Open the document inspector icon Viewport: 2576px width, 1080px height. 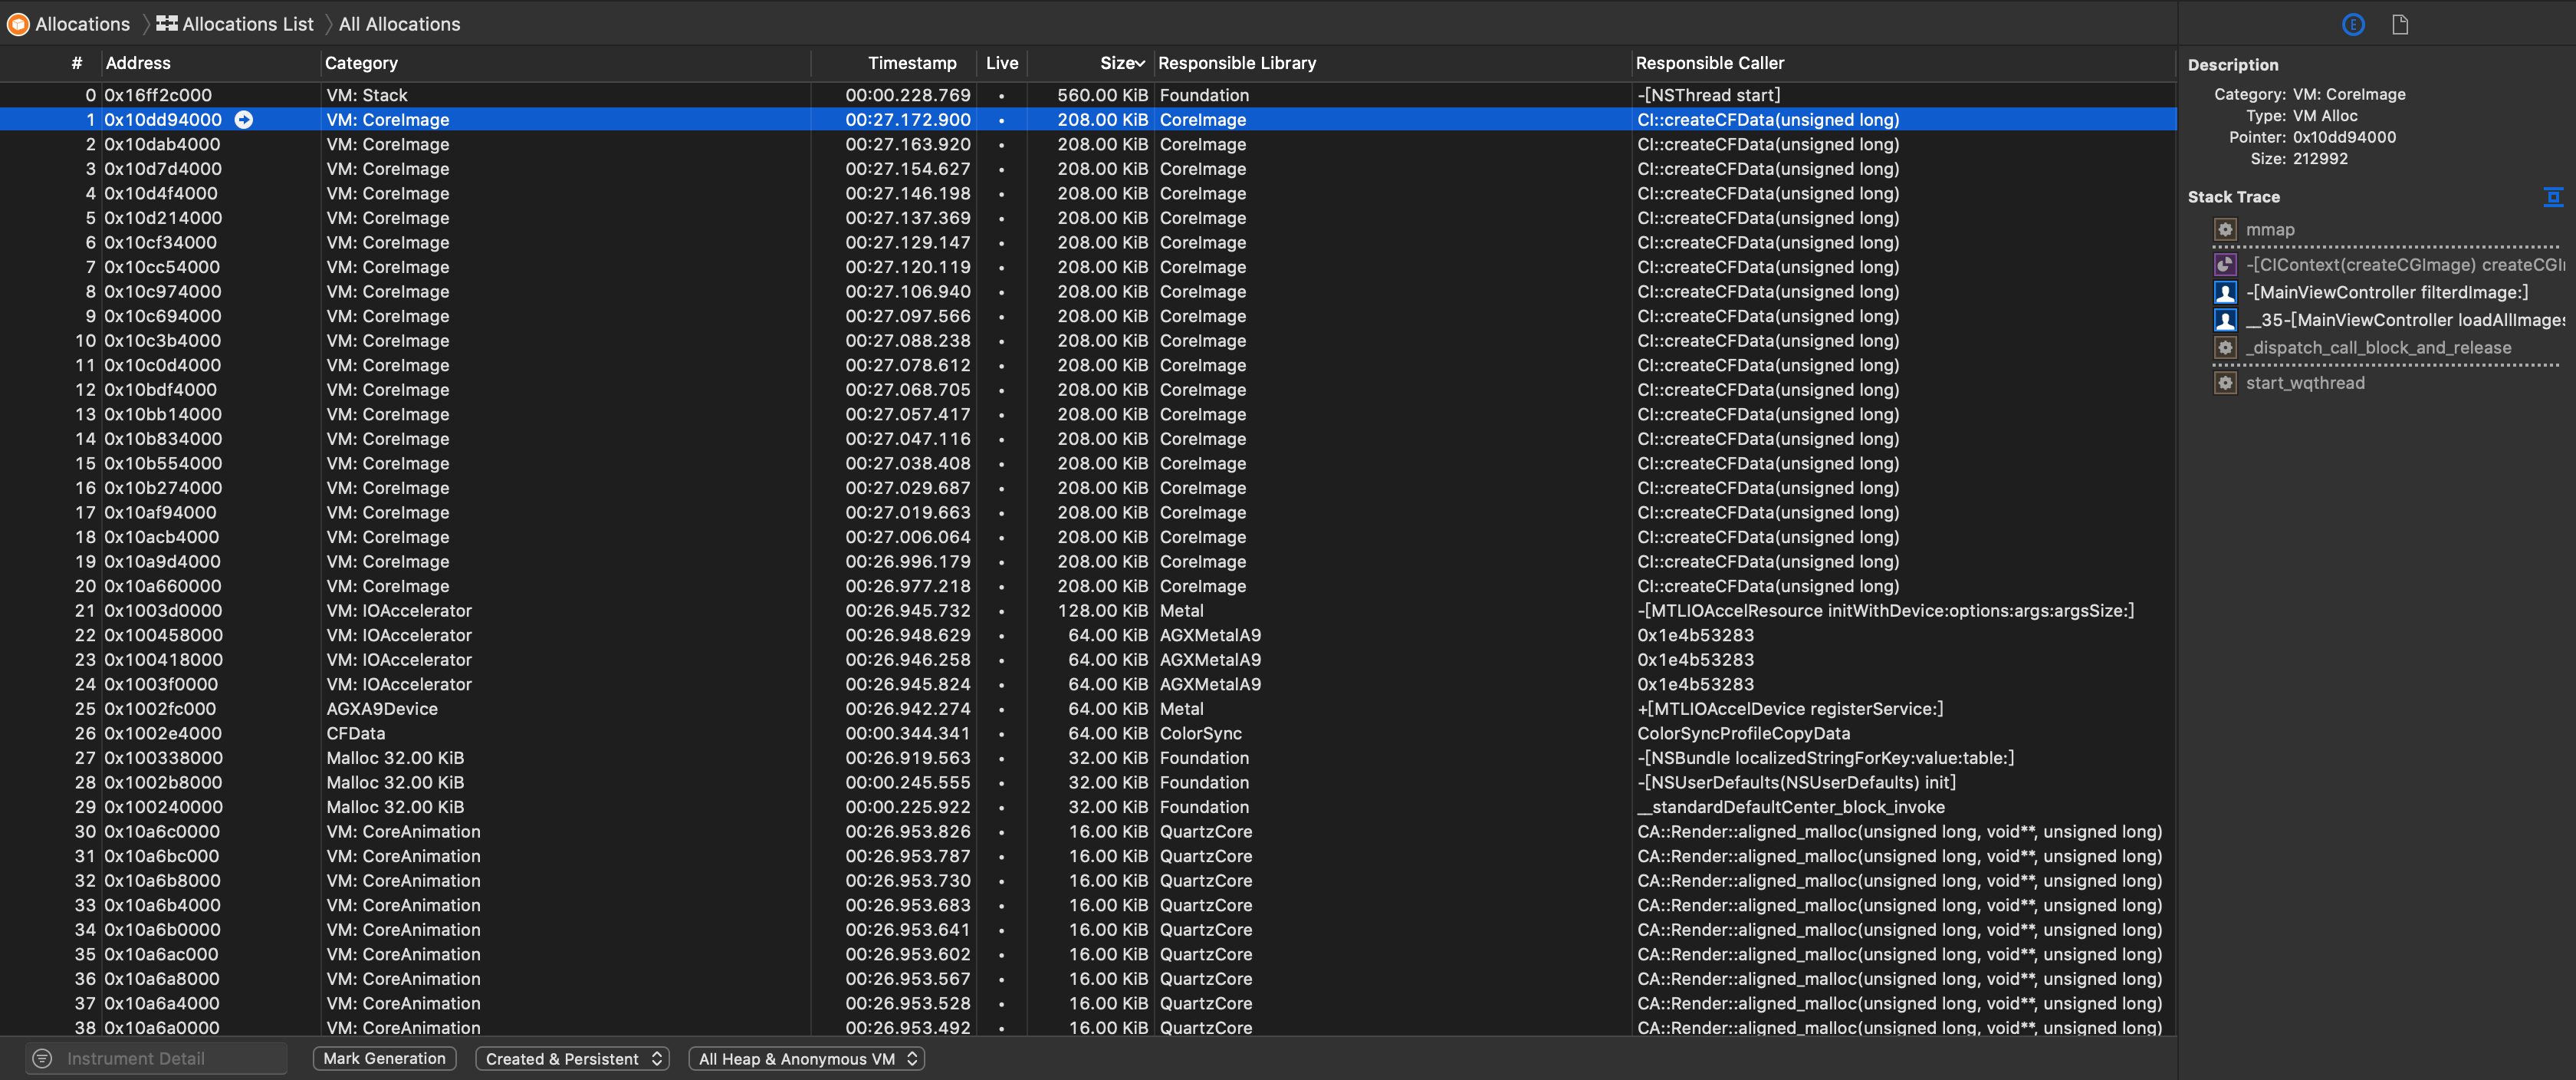[x=2400, y=25]
